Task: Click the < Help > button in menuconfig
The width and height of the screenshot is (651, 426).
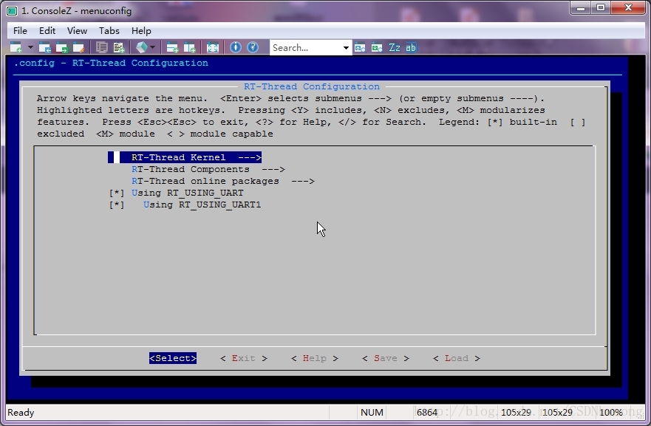Action: click(x=315, y=358)
